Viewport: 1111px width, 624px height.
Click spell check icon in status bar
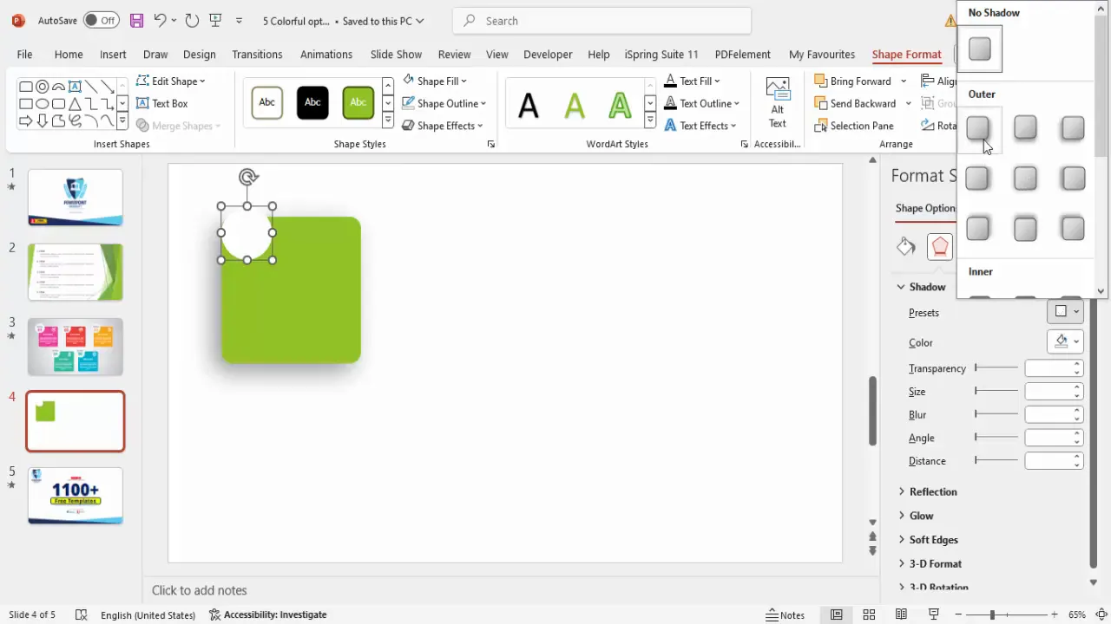point(82,614)
